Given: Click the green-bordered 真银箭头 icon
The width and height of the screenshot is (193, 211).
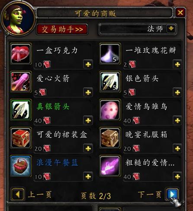Looking at the screenshot, I should [x=21, y=110].
